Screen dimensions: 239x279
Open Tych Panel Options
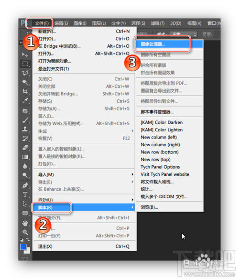(169, 167)
